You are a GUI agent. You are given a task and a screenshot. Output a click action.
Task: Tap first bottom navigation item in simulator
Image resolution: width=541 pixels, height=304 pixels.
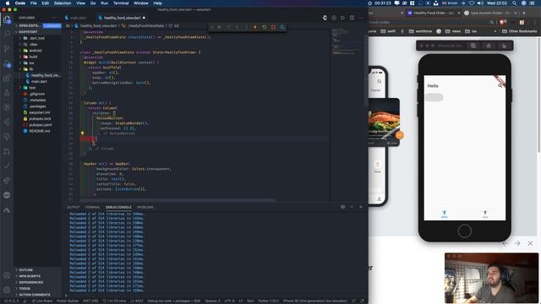pyautogui.click(x=445, y=214)
